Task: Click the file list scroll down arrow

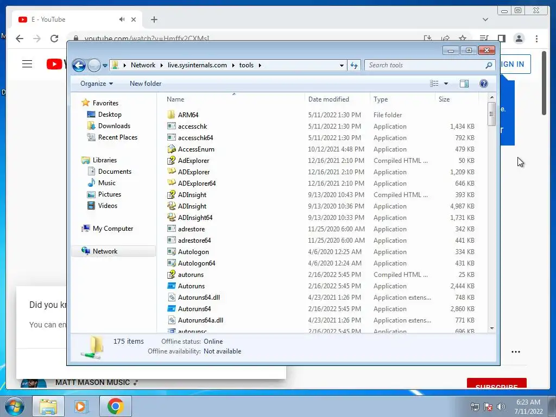Action: point(491,328)
